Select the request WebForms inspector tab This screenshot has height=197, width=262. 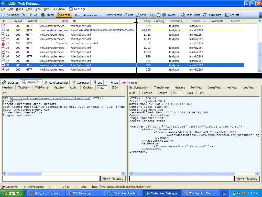click(x=42, y=87)
